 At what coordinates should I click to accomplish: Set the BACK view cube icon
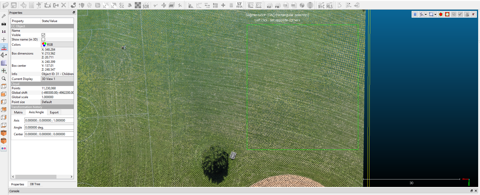coord(4,141)
